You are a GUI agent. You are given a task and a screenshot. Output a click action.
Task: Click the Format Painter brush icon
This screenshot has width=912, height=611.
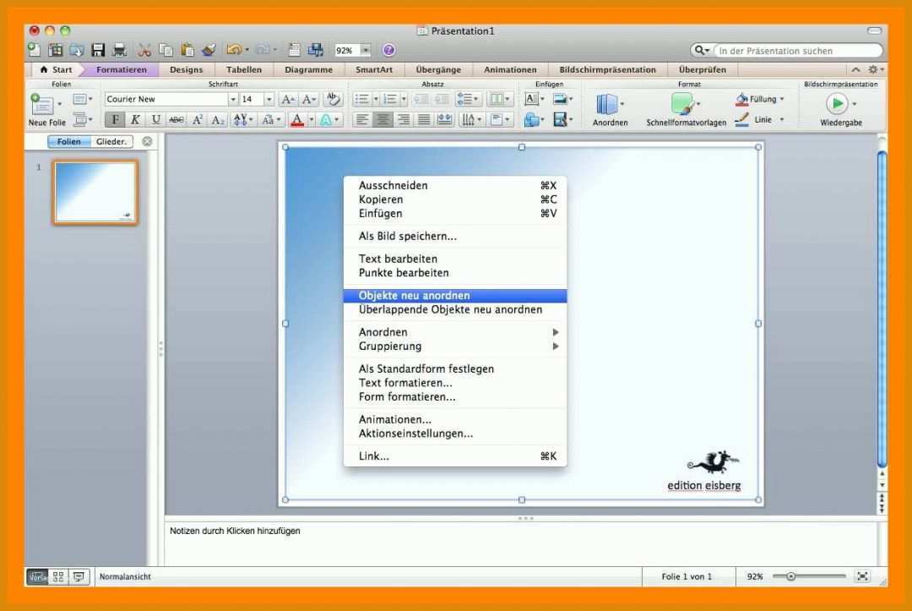209,50
